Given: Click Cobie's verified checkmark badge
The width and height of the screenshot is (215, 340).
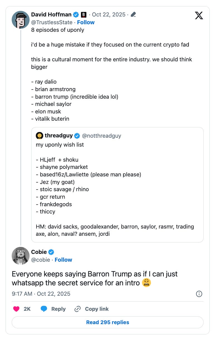Looking at the screenshot, I should click(51, 252).
